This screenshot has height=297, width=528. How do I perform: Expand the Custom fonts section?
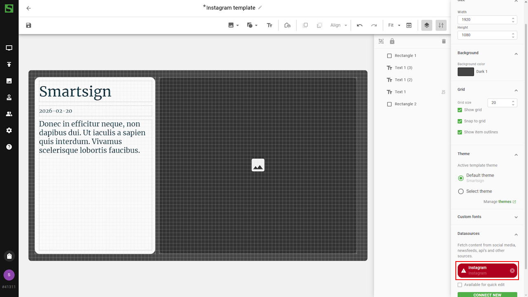(487, 217)
